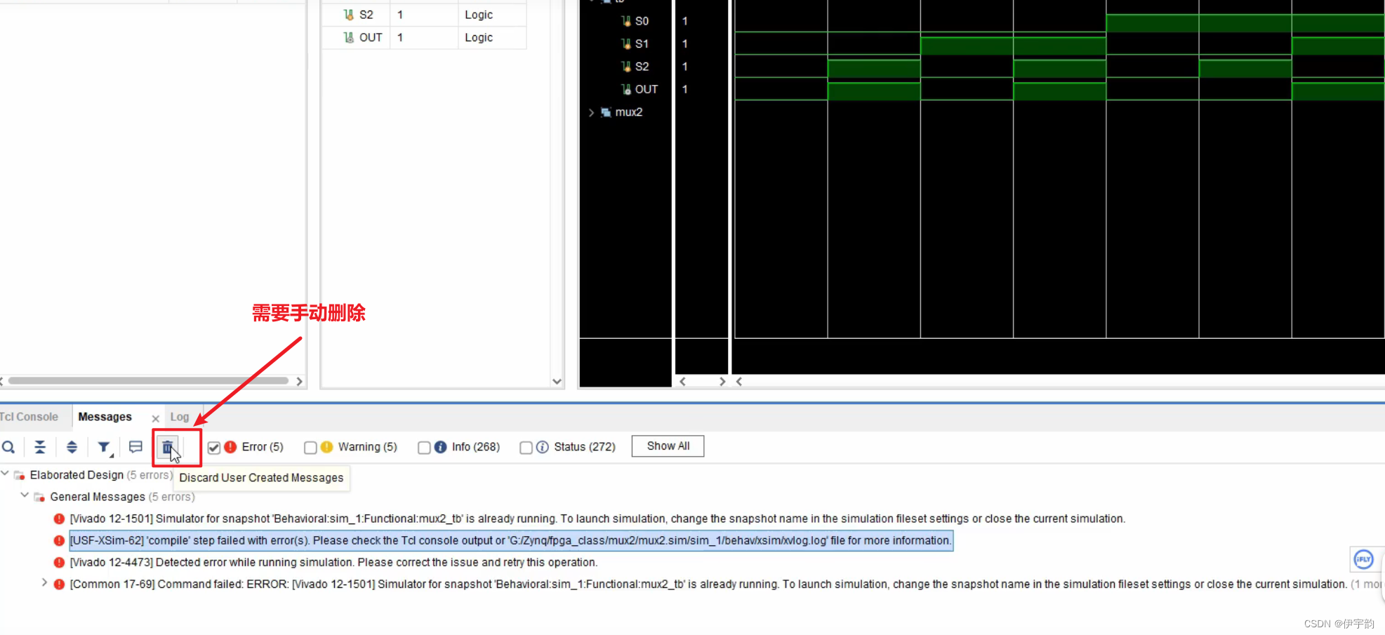
Task: Click the show message description icon
Action: pos(135,447)
